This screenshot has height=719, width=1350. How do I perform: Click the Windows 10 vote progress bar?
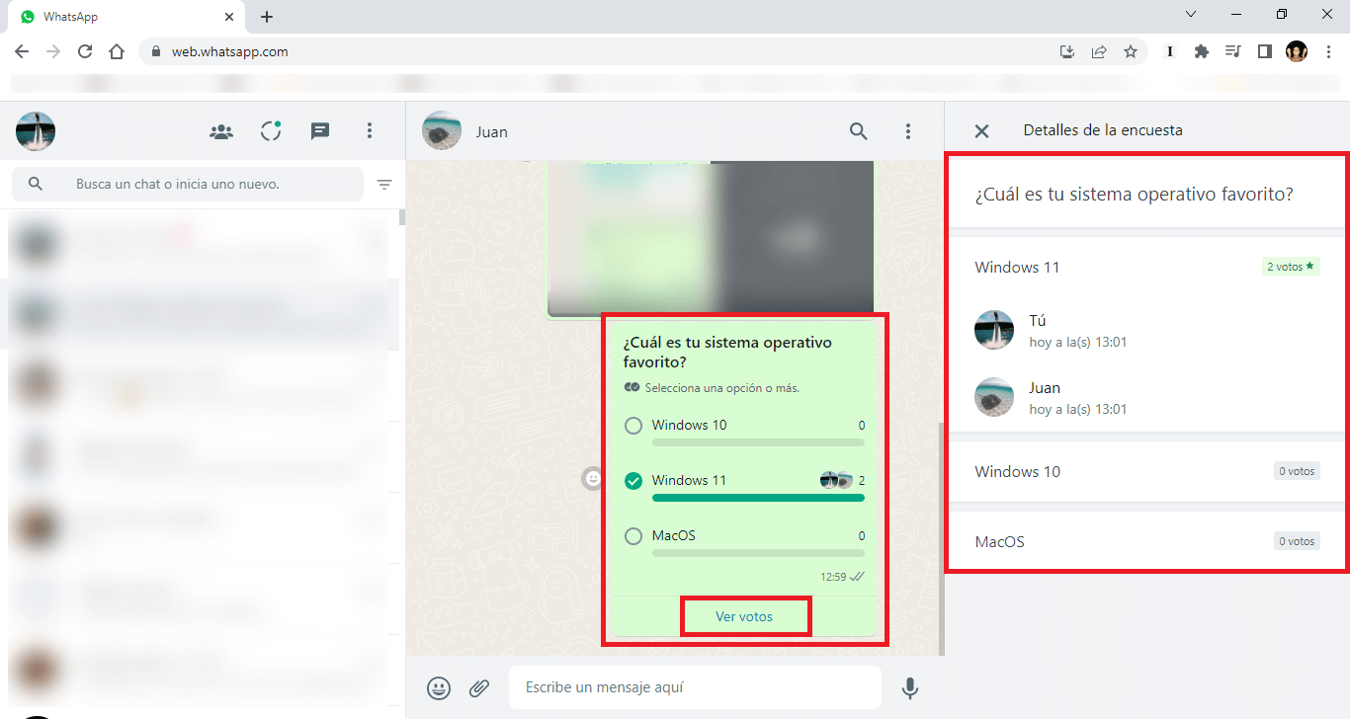pos(758,442)
